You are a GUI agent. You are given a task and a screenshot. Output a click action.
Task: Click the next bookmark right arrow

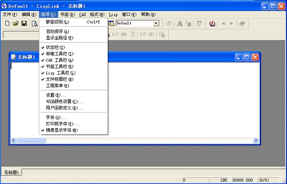232,23
